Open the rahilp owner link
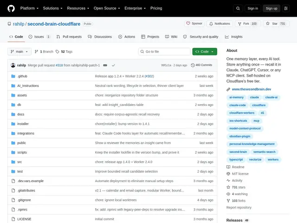297x223 pixels. click(19, 24)
